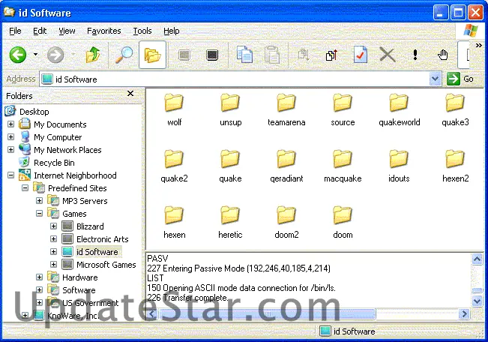Click the exclamation mark toolbar icon
The height and width of the screenshot is (342, 488).
click(415, 55)
